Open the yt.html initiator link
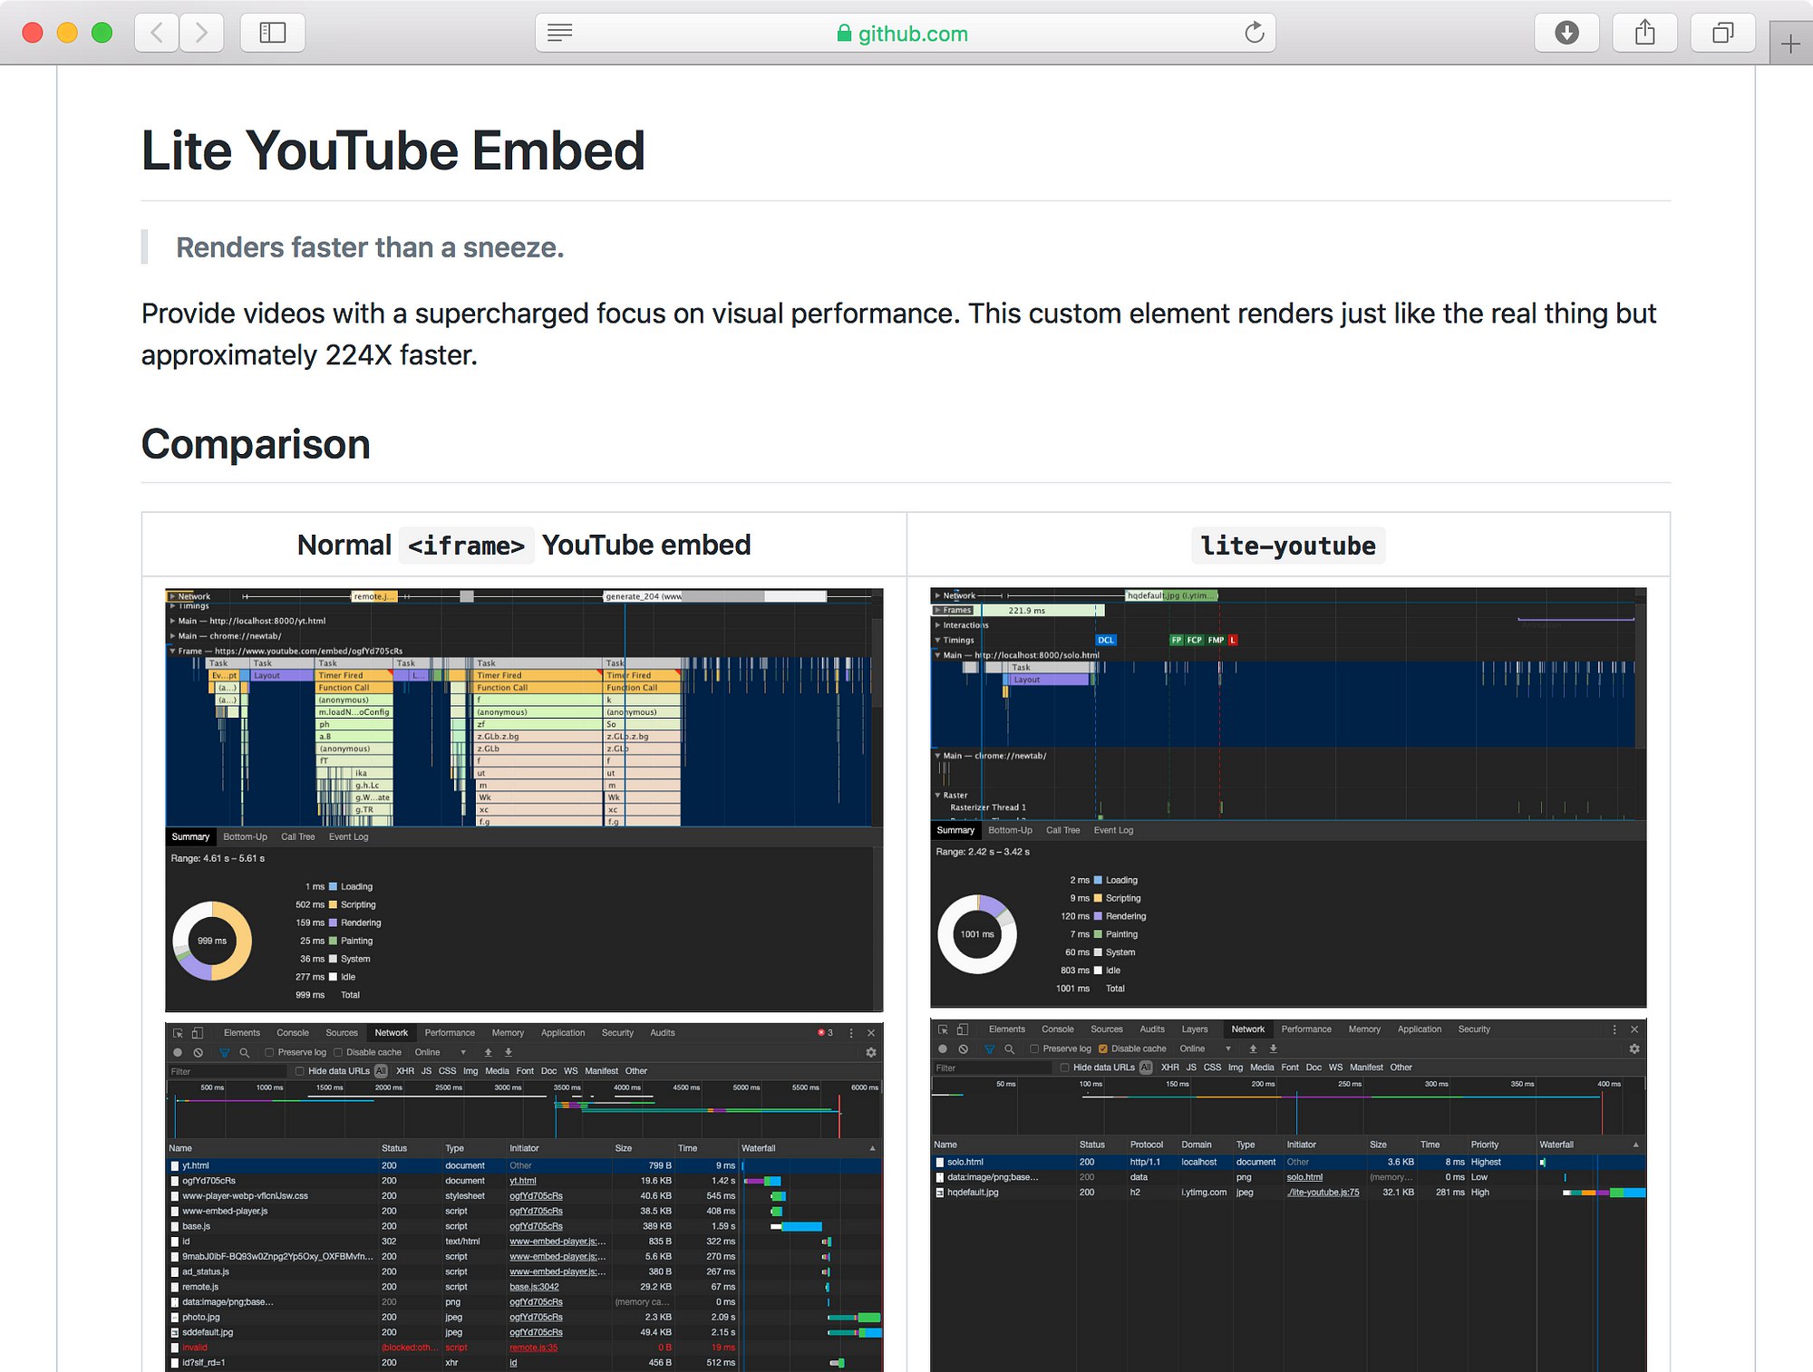The width and height of the screenshot is (1813, 1372). pos(522,1180)
